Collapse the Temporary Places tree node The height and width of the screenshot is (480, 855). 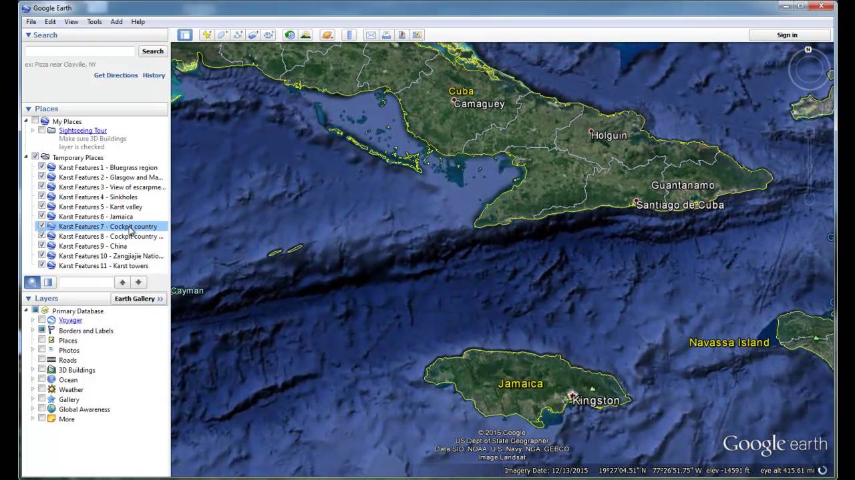(27, 157)
